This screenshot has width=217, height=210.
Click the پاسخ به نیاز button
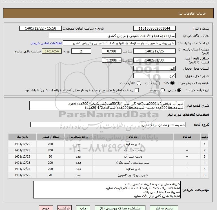(x=164, y=208)
